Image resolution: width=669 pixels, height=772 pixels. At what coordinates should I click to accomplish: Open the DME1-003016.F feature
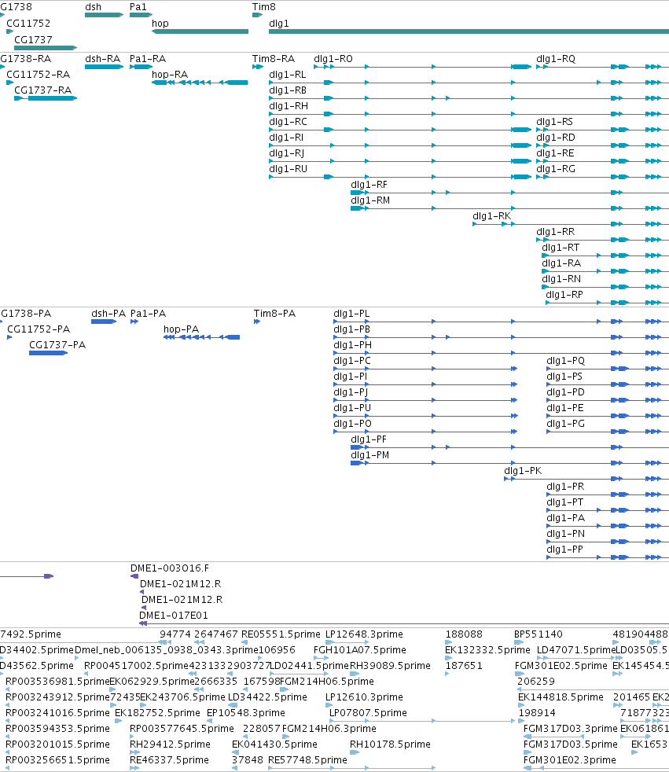click(134, 576)
